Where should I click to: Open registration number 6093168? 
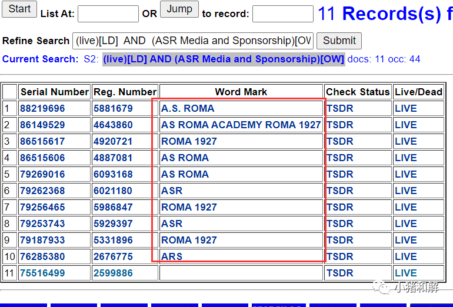click(113, 174)
